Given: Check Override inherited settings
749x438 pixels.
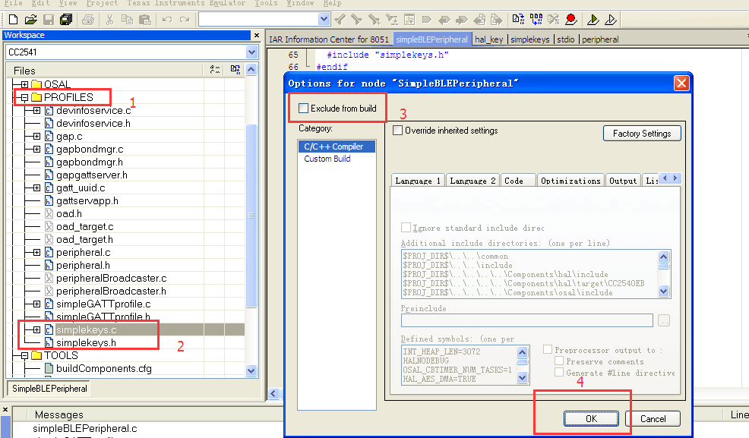Looking at the screenshot, I should [x=397, y=131].
